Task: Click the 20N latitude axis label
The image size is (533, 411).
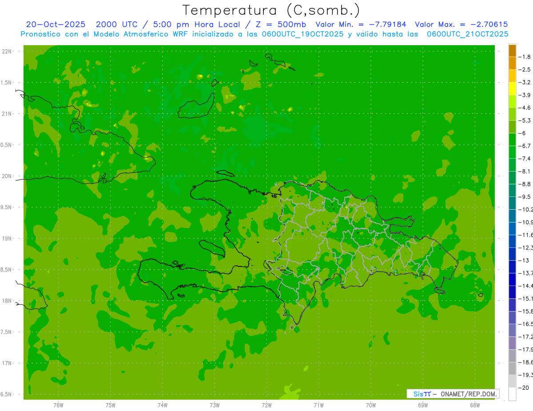Action: coord(7,176)
